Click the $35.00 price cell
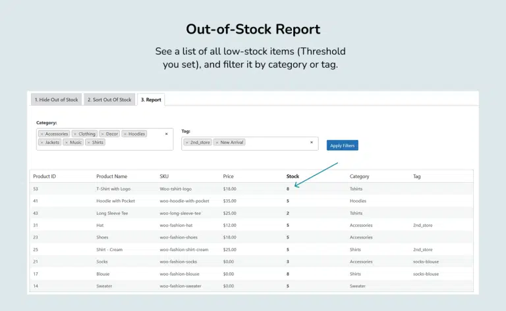This screenshot has width=506, height=311. (229, 201)
